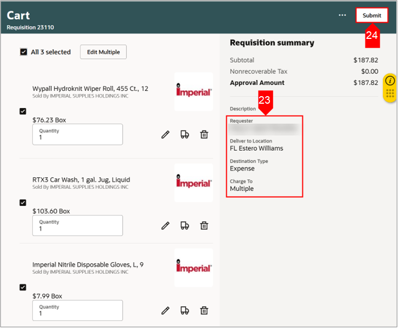The width and height of the screenshot is (399, 329).
Task: Click the $103.60 Box price
Action: [51, 211]
